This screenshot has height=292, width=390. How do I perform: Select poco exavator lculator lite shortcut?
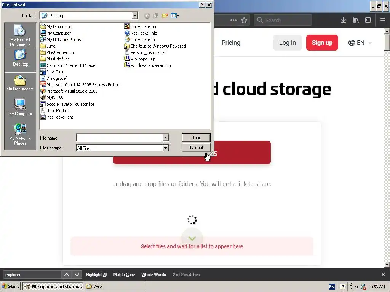pos(67,104)
